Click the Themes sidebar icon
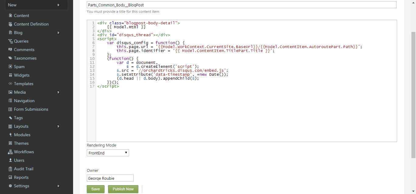Viewport: 416px width, 194px height. pyautogui.click(x=10, y=143)
